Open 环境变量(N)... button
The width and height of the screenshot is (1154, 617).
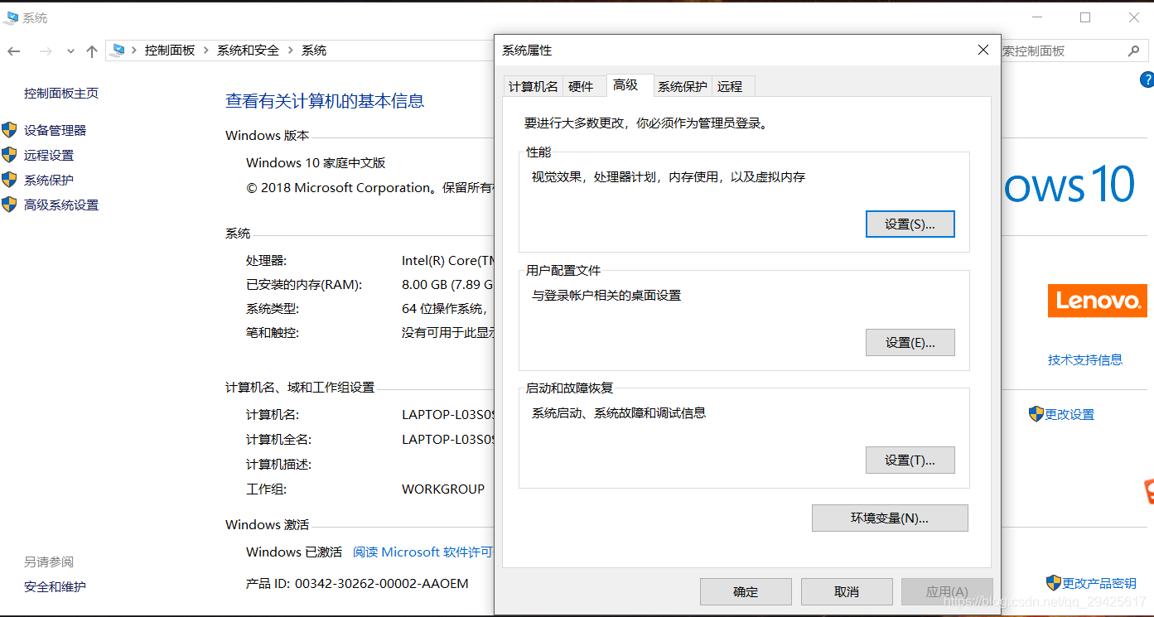[890, 518]
